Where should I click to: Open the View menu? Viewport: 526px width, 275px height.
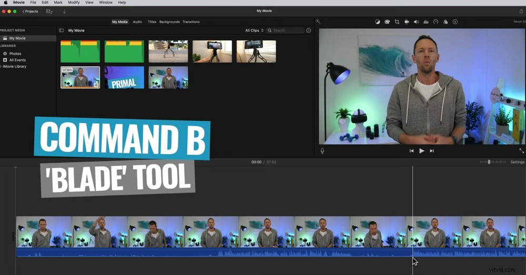(89, 2)
